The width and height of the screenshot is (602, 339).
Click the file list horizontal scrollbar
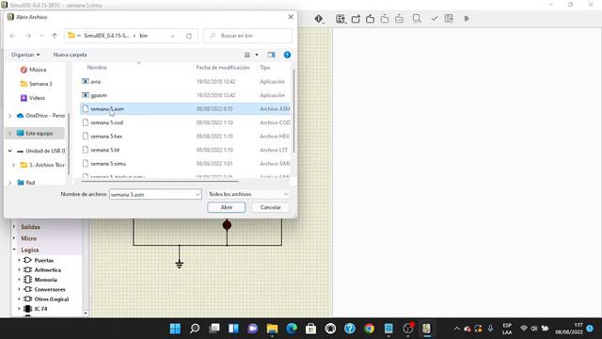pos(160,181)
